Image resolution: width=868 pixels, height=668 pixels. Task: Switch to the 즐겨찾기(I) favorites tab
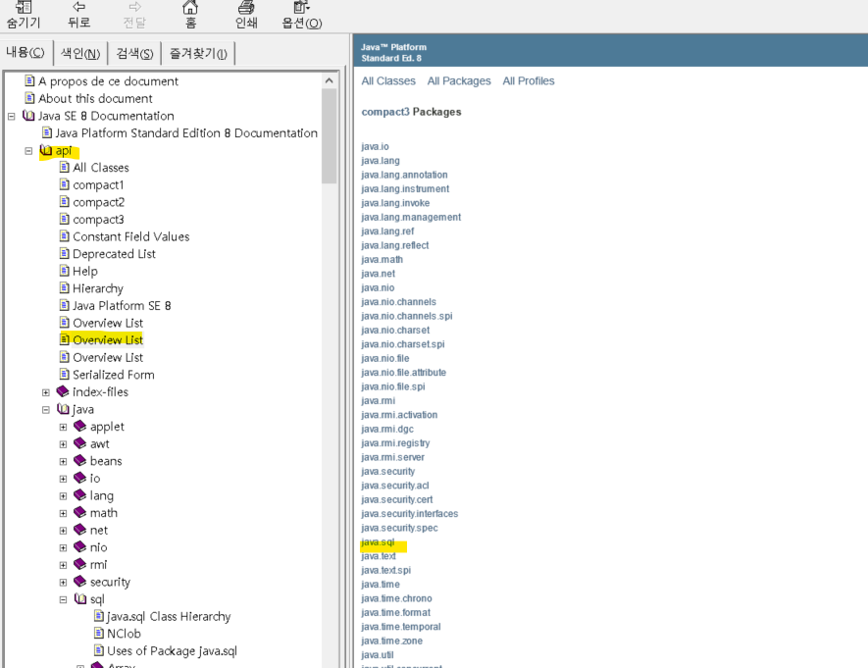pyautogui.click(x=198, y=53)
